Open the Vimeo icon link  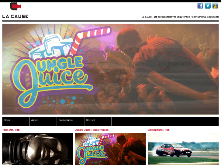click(x=208, y=6)
